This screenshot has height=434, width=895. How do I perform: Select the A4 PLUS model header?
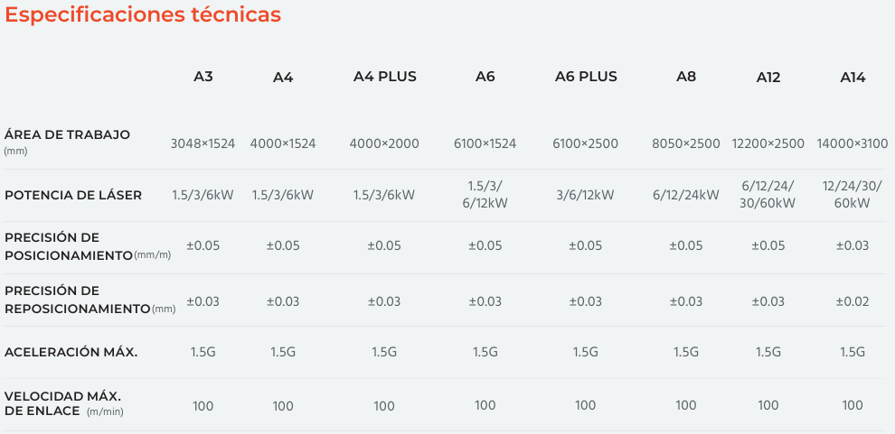pyautogui.click(x=385, y=77)
